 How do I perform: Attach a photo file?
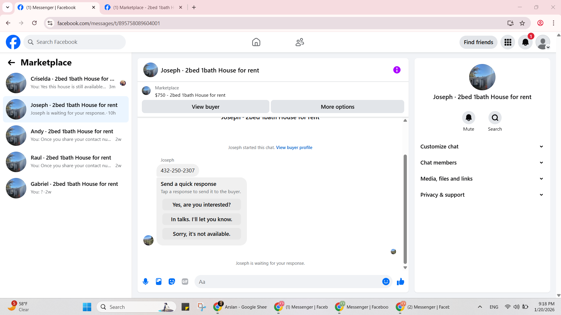pos(159,282)
